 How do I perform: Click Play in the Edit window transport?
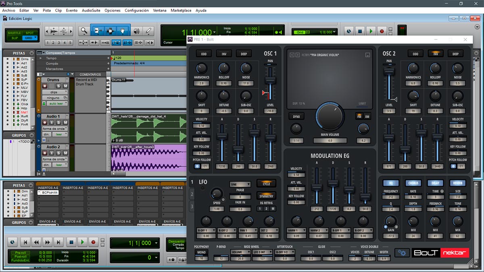tap(371, 31)
